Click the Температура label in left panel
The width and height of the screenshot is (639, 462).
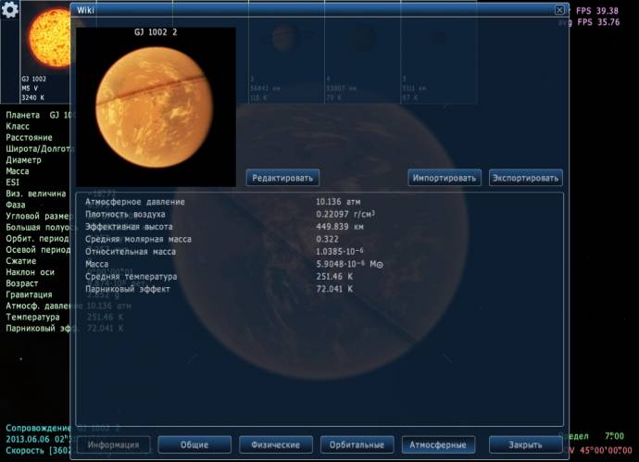[x=32, y=317]
